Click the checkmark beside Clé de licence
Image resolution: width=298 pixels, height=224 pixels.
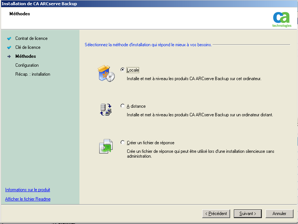(9, 47)
